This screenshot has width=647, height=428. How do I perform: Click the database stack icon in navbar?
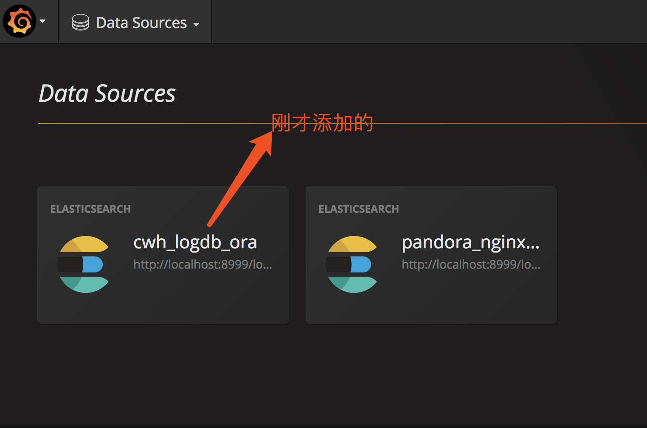(x=80, y=22)
